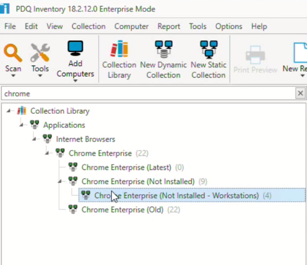
Task: Open the Tools toolbar dropdown arrow
Action: click(x=40, y=76)
